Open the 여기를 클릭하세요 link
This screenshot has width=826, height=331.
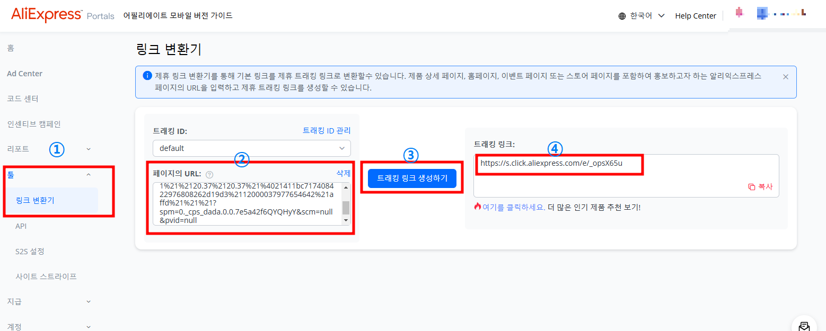pyautogui.click(x=514, y=207)
